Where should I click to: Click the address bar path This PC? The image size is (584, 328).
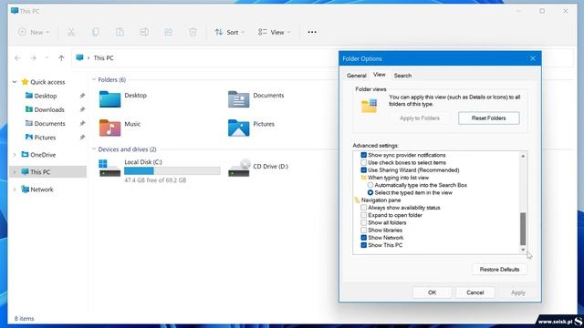(x=103, y=58)
